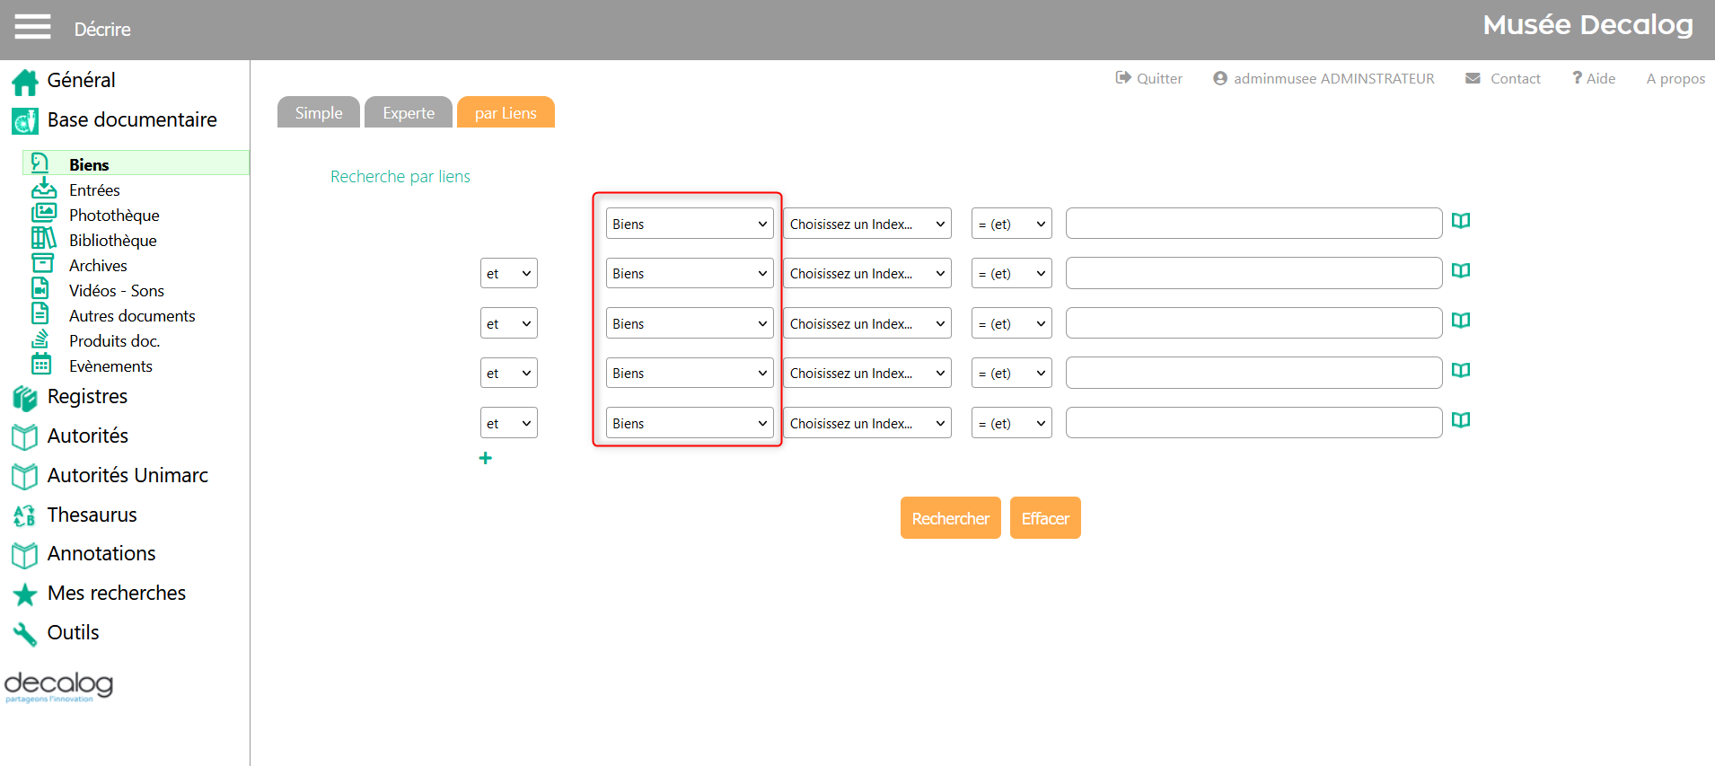1715x766 pixels.
Task: Click the Outils wrench icon
Action: (x=24, y=634)
